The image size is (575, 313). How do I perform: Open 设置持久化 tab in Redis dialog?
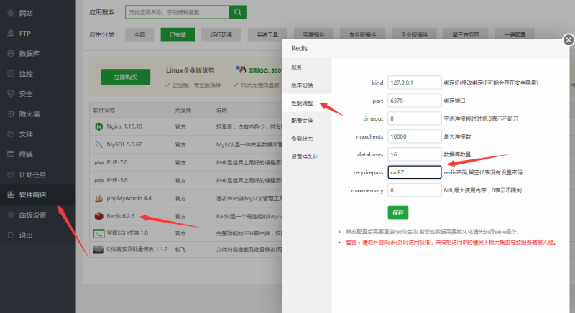[305, 156]
